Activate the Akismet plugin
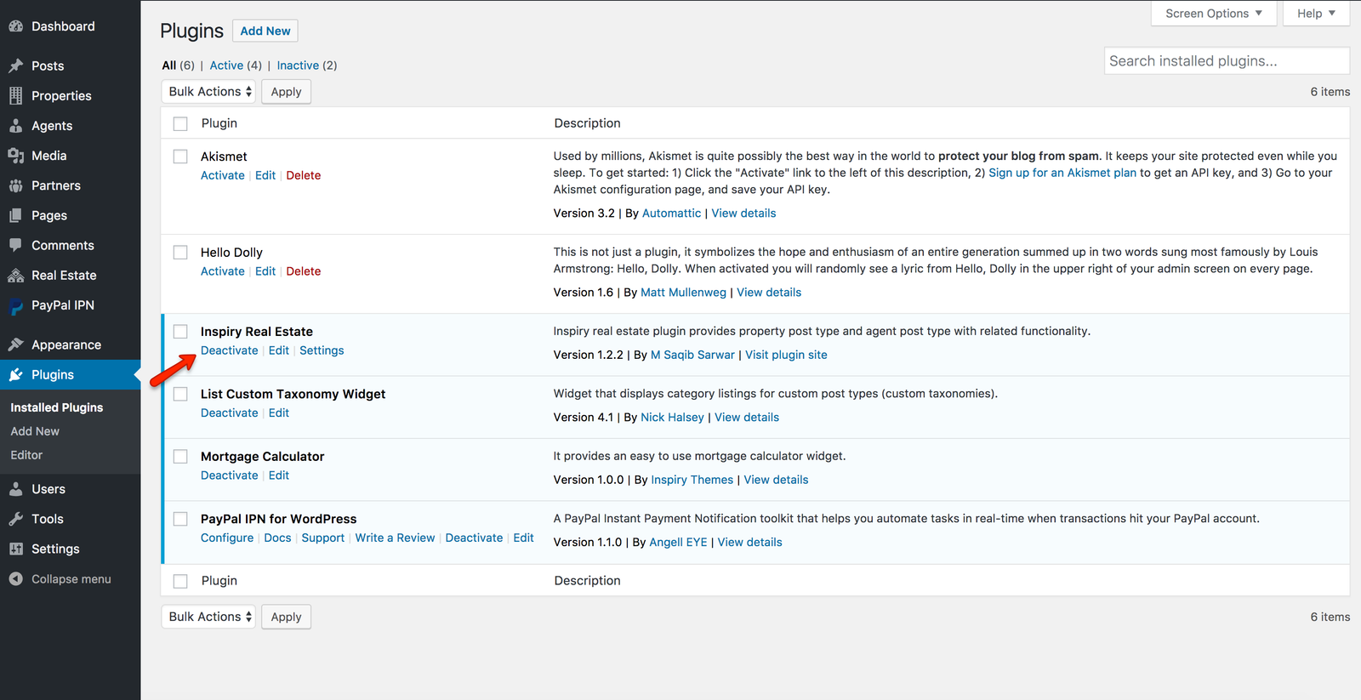The image size is (1361, 700). point(223,175)
